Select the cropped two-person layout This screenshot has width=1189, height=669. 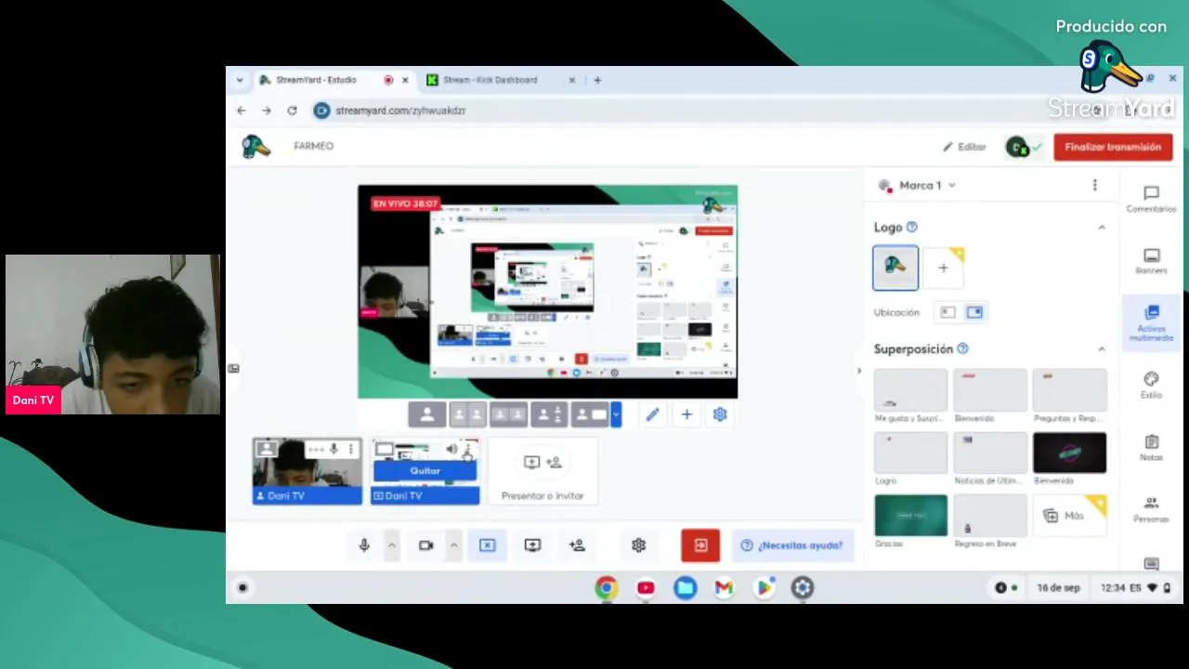(468, 414)
